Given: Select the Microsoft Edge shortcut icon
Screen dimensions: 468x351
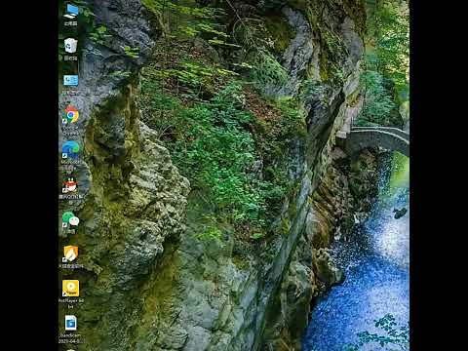Looking at the screenshot, I should 70,149.
